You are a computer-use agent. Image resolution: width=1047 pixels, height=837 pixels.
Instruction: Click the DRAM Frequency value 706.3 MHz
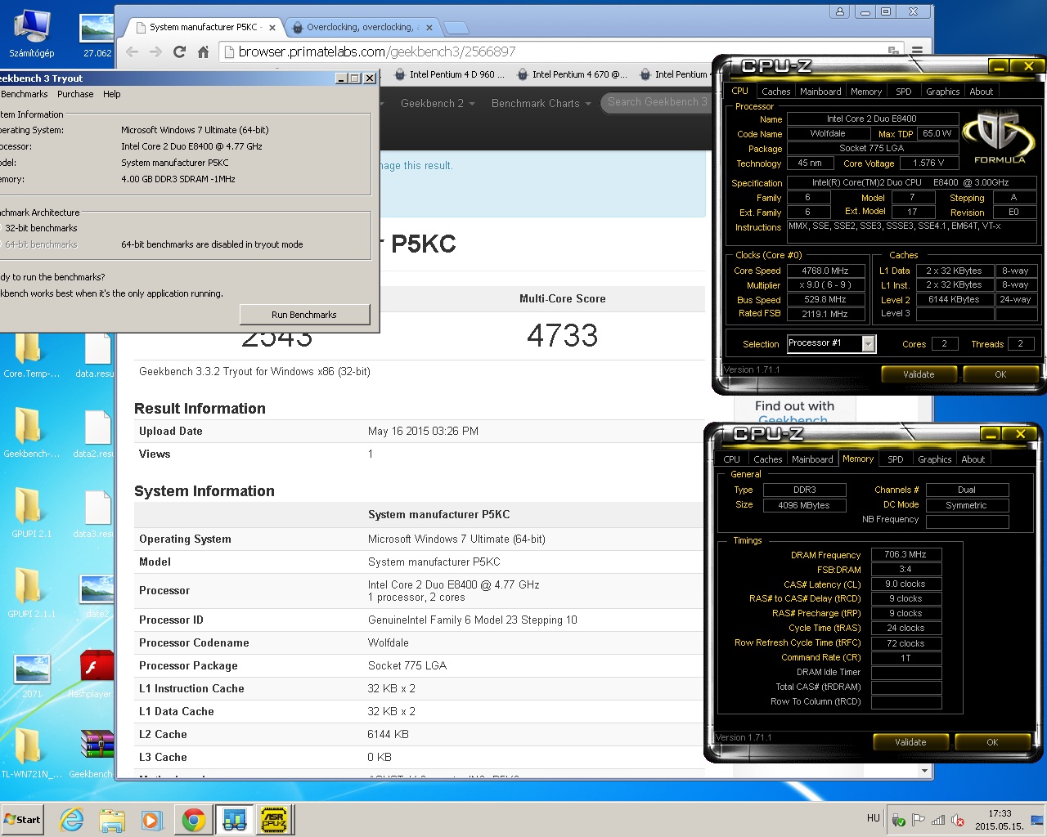pos(905,554)
